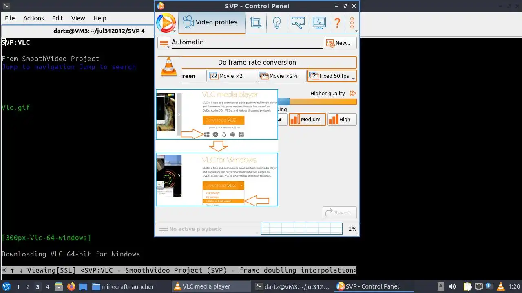Open the file manager taskbar launcher
The image size is (522, 293).
[x=59, y=286]
